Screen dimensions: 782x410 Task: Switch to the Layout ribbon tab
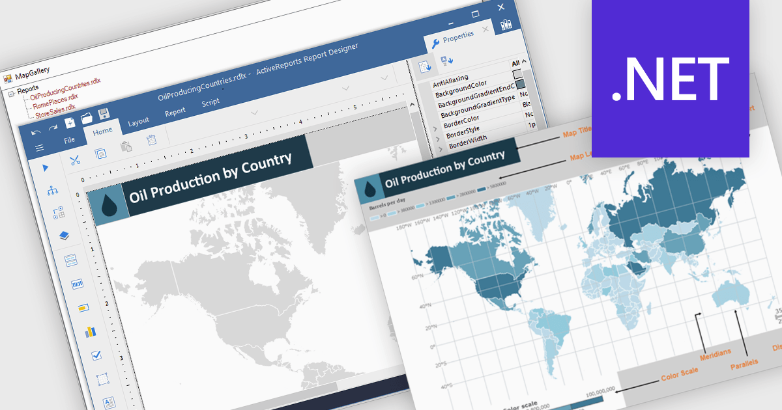[138, 121]
